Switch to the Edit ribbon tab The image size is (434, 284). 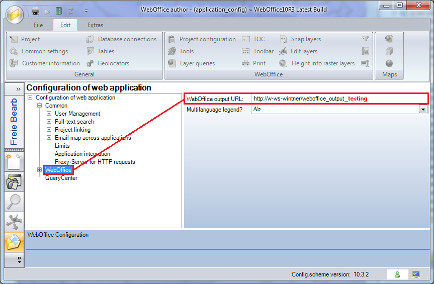(x=65, y=25)
